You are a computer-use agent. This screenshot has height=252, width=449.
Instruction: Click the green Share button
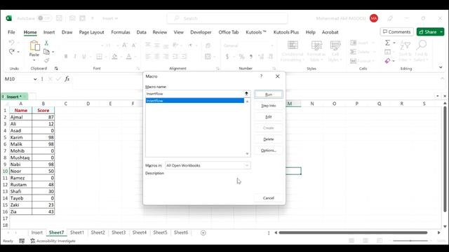pos(428,32)
